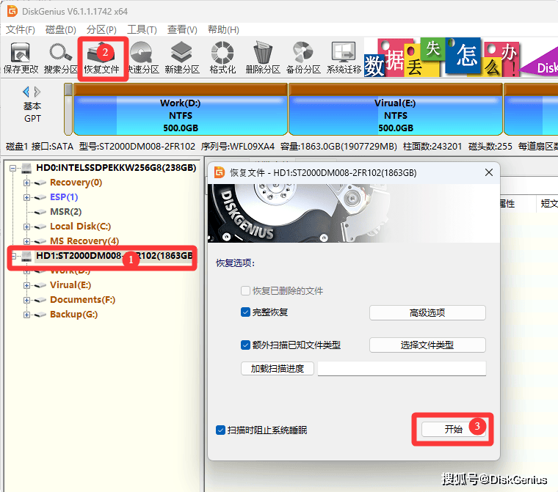Toggle the 额外扫描已知文件类型 checkbox

[x=246, y=345]
